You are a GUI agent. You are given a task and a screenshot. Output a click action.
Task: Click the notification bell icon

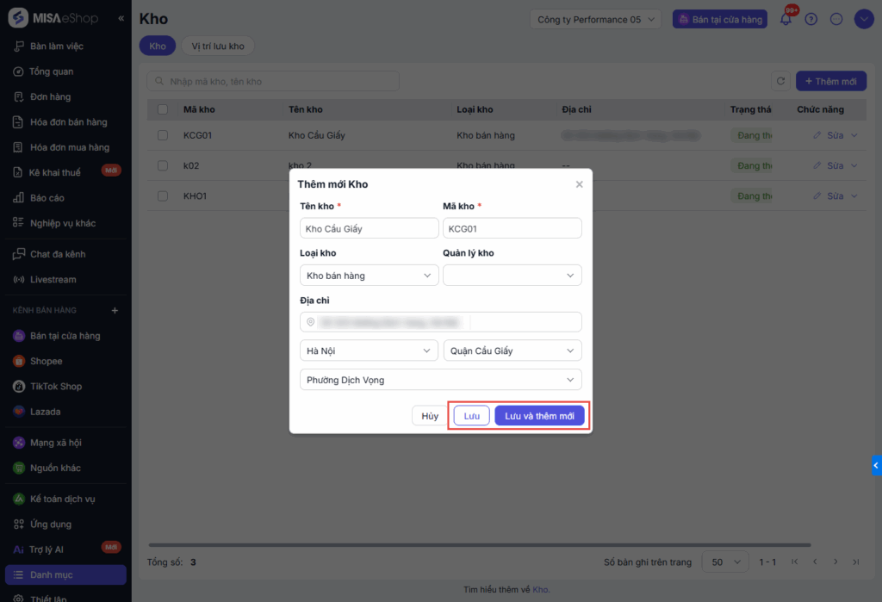(x=786, y=19)
